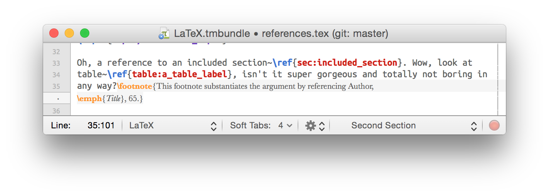
Task: Click line number 35 in the gutter
Action: point(56,86)
